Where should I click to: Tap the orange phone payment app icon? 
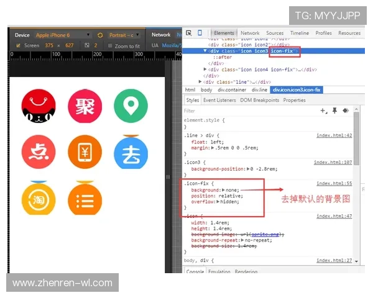coord(85,153)
